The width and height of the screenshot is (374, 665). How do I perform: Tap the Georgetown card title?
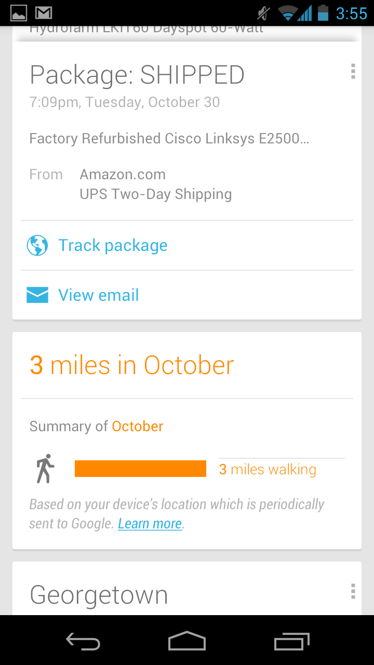point(99,595)
